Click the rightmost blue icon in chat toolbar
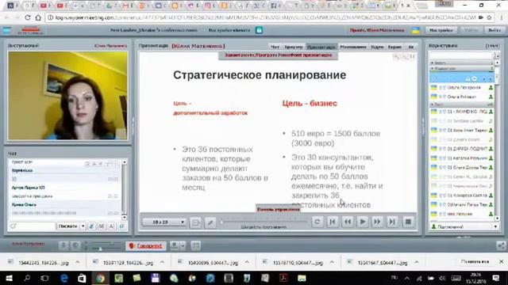The height and width of the screenshot is (285, 508). [121, 226]
